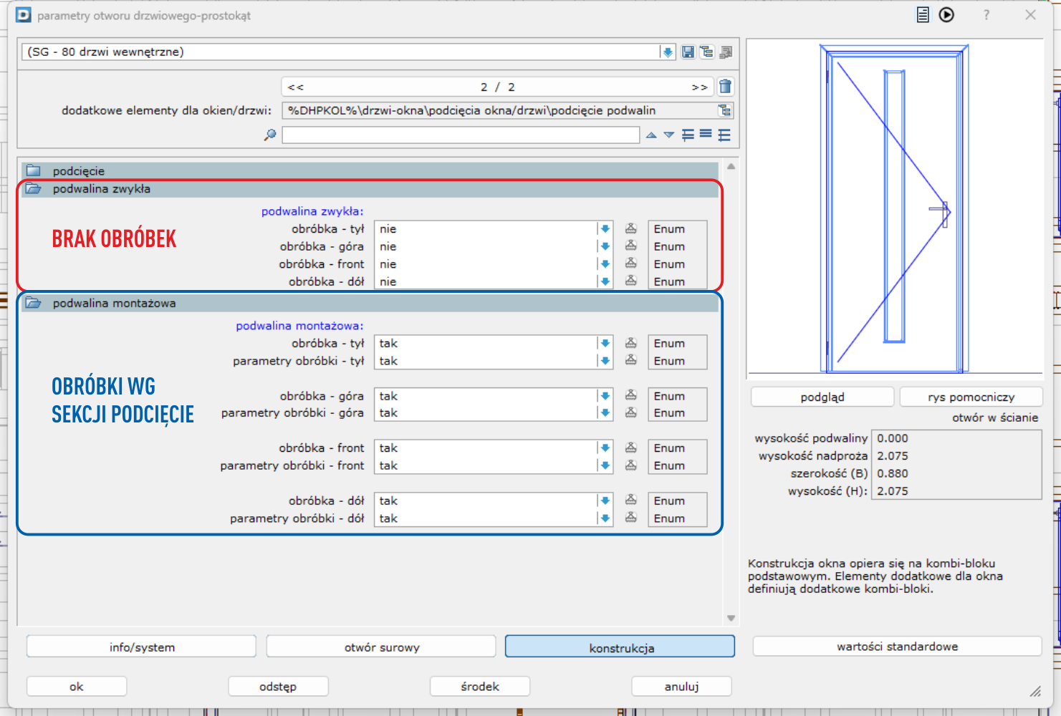The image size is (1061, 716).
Task: Expand the podcięcie folder section
Action: [33, 171]
